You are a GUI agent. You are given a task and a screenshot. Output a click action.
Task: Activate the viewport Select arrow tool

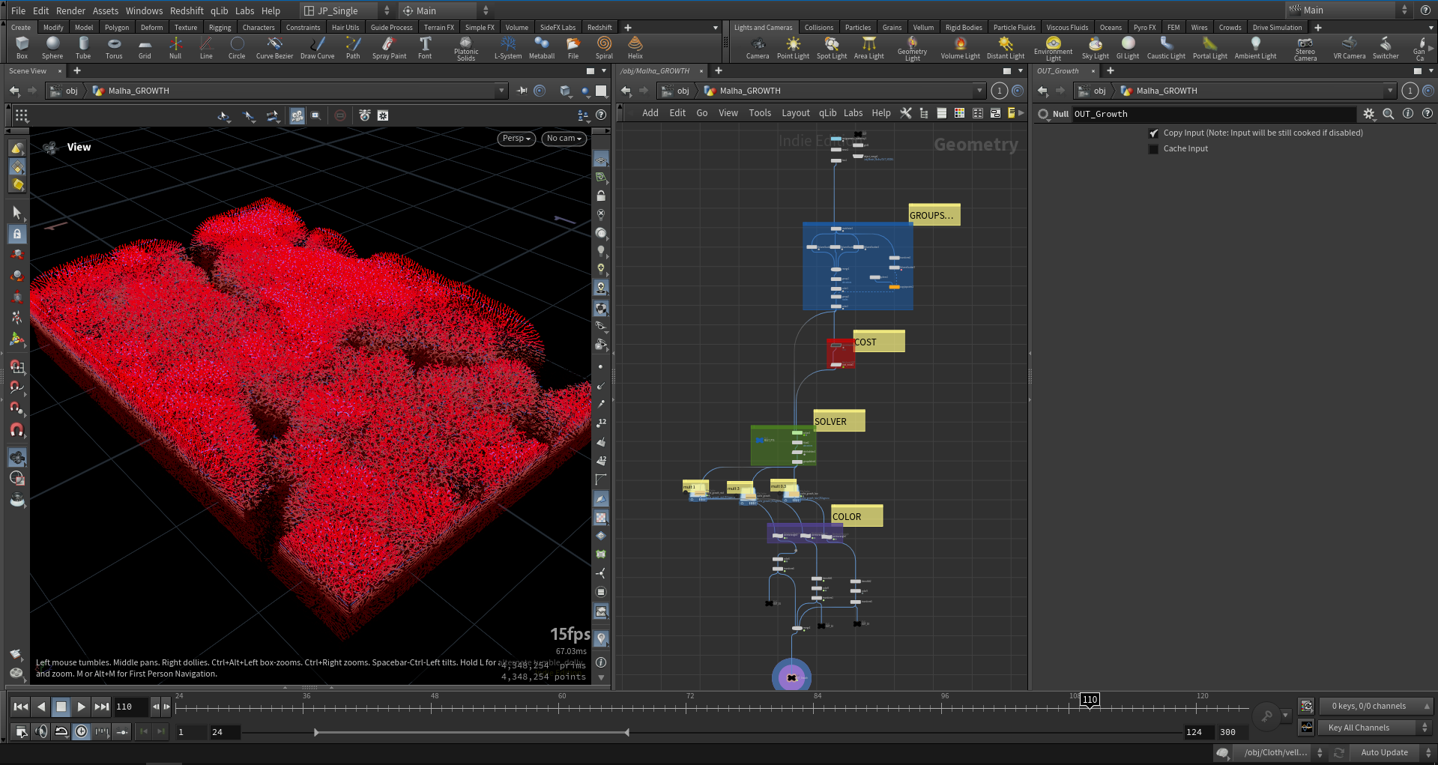click(x=17, y=213)
